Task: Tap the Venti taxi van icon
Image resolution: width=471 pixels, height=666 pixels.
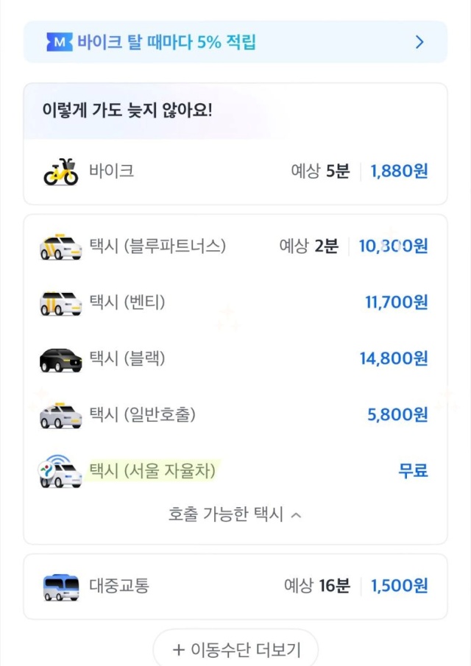Action: pyautogui.click(x=60, y=302)
